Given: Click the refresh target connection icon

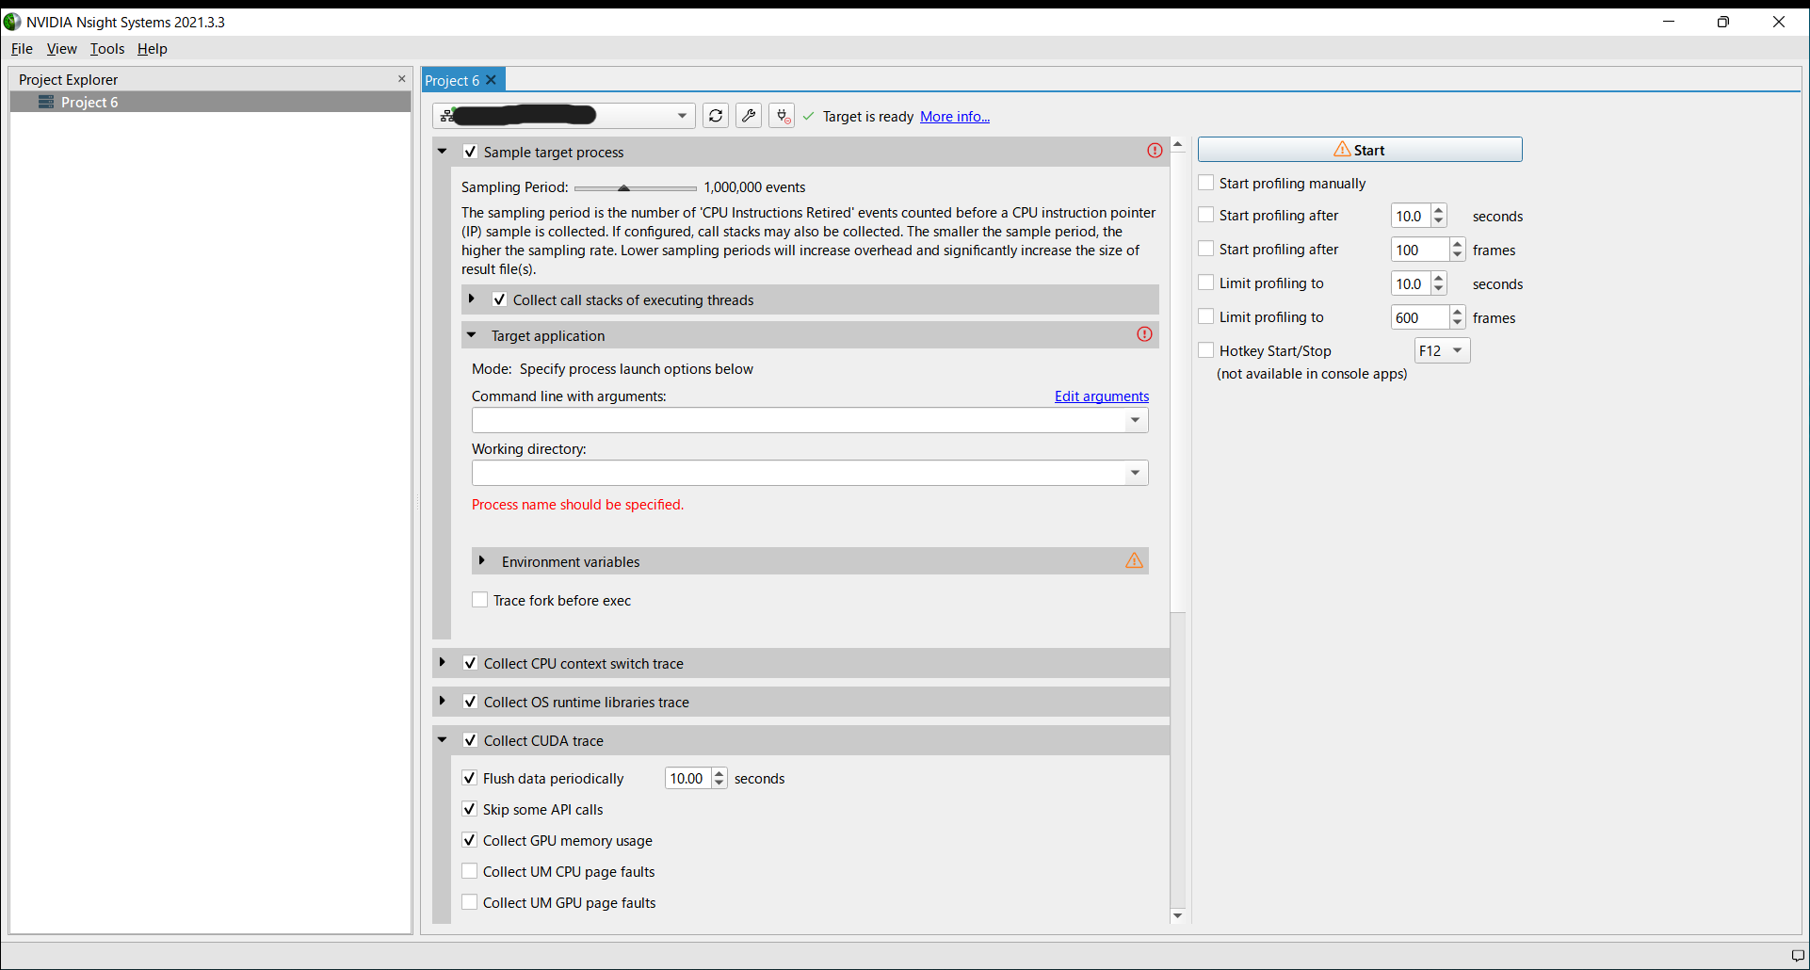Looking at the screenshot, I should click(716, 116).
